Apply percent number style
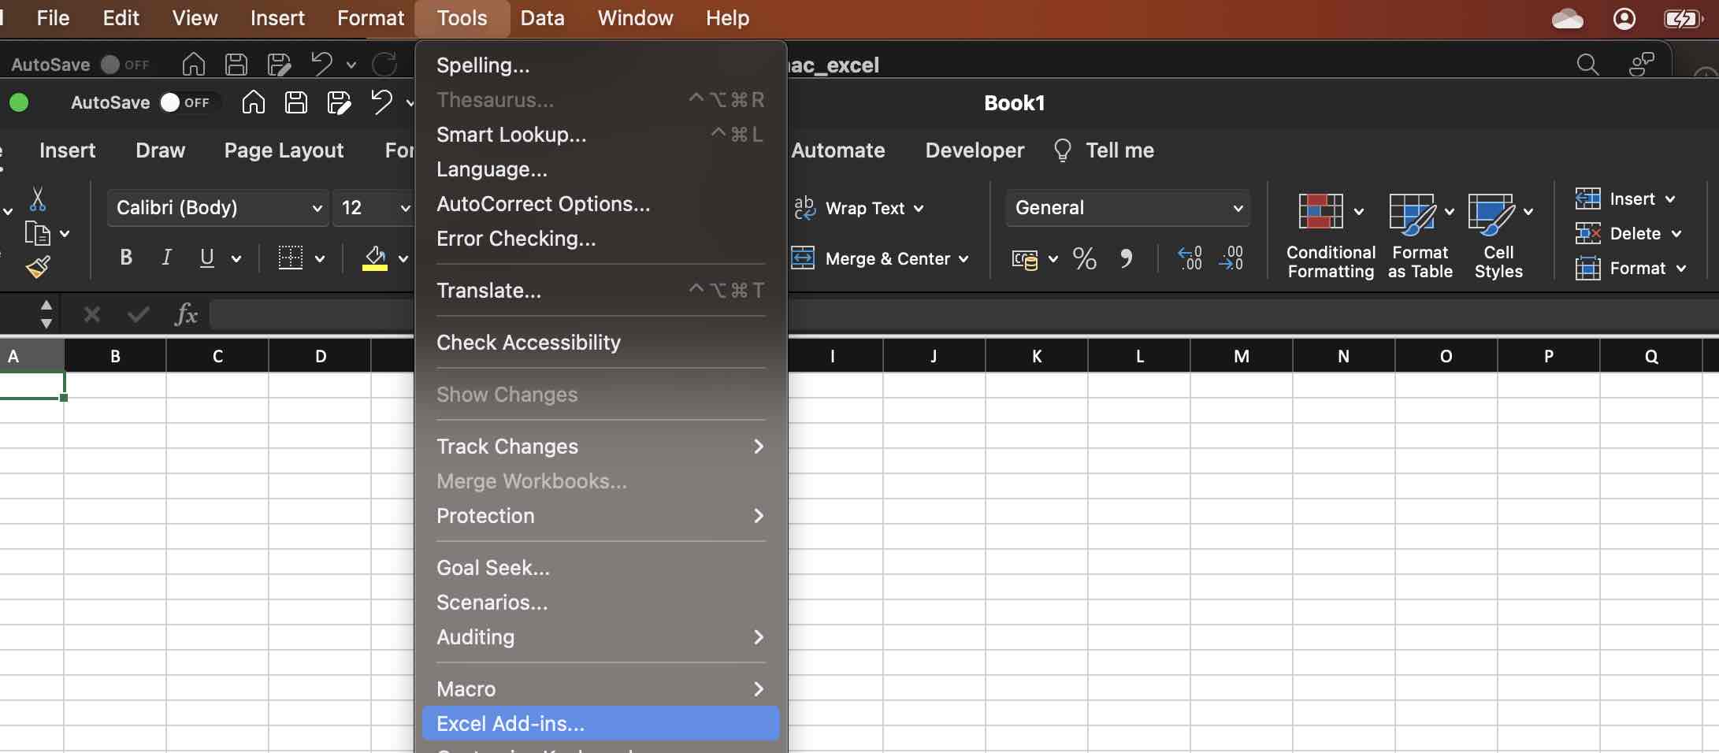The height and width of the screenshot is (753, 1719). (x=1084, y=258)
